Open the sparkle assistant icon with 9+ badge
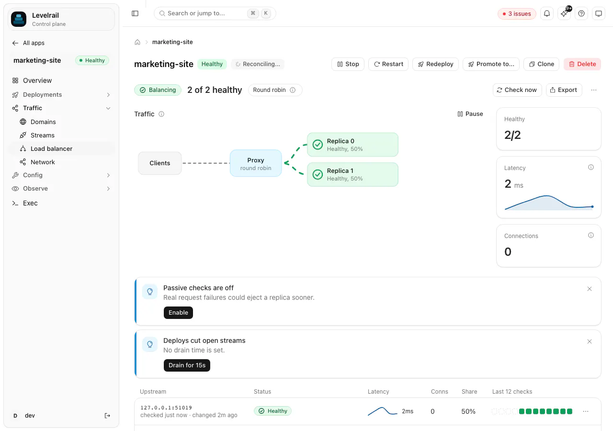Screen dimensions: 613x431 click(x=564, y=13)
